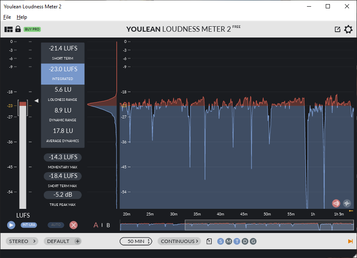
Task: Open the Help menu
Action: tap(22, 17)
